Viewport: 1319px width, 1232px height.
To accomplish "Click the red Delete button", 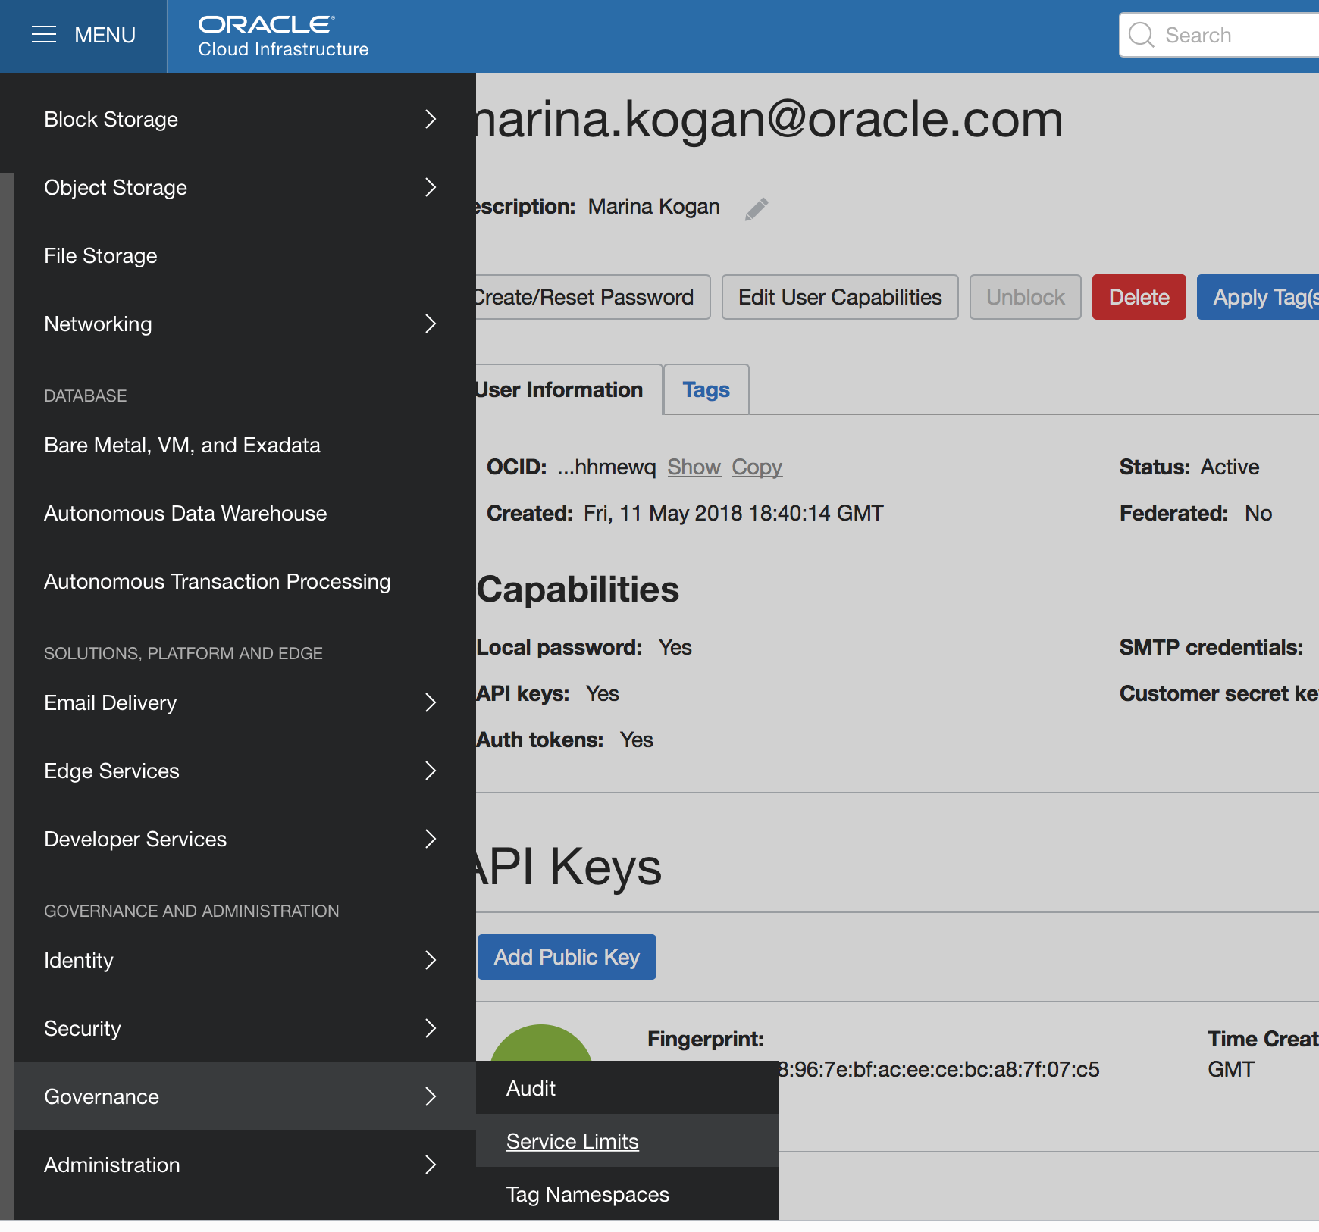I will pos(1139,297).
